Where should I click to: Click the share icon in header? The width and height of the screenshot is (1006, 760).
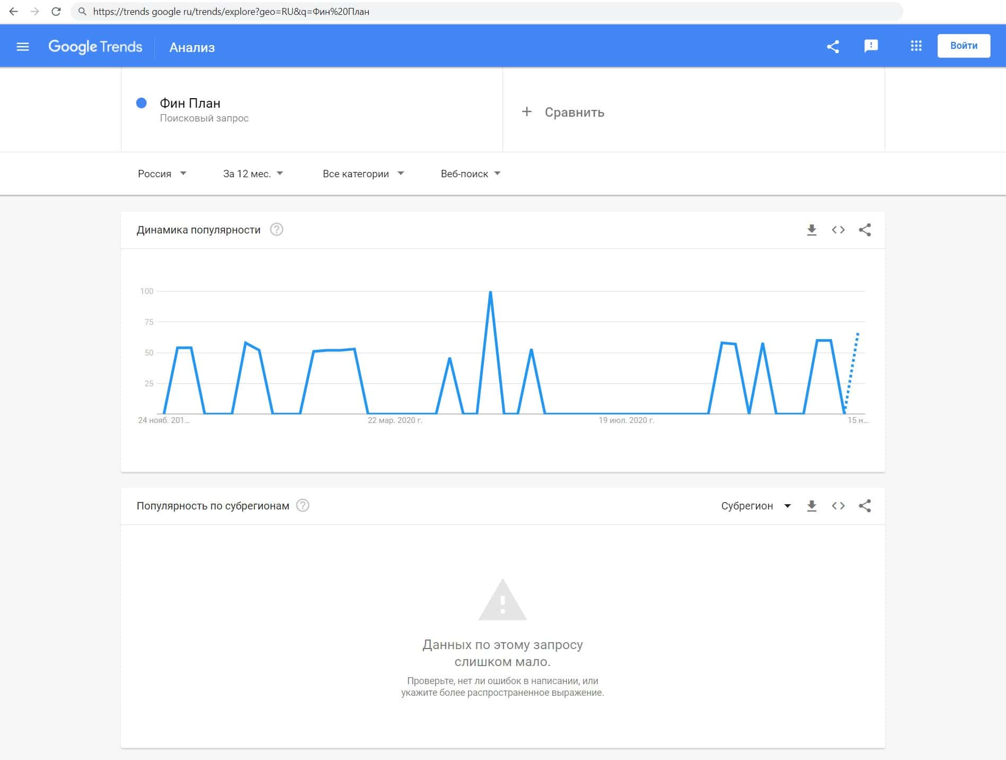(x=833, y=47)
